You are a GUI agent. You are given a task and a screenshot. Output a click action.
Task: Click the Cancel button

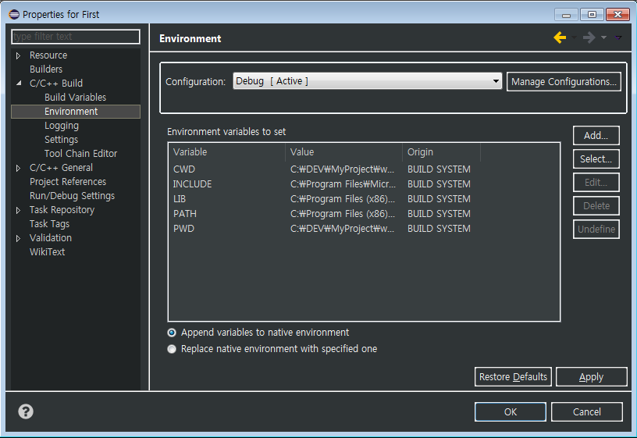586,411
